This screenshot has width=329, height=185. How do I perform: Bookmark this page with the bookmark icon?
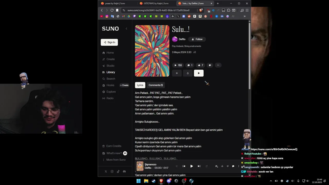point(117,10)
